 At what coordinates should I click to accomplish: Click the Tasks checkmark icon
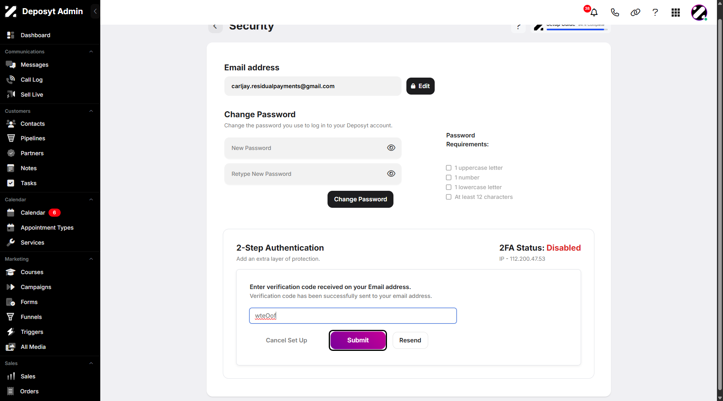click(11, 183)
